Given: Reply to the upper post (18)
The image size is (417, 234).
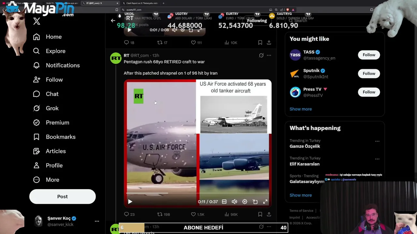Looking at the screenshot, I should (x=129, y=43).
